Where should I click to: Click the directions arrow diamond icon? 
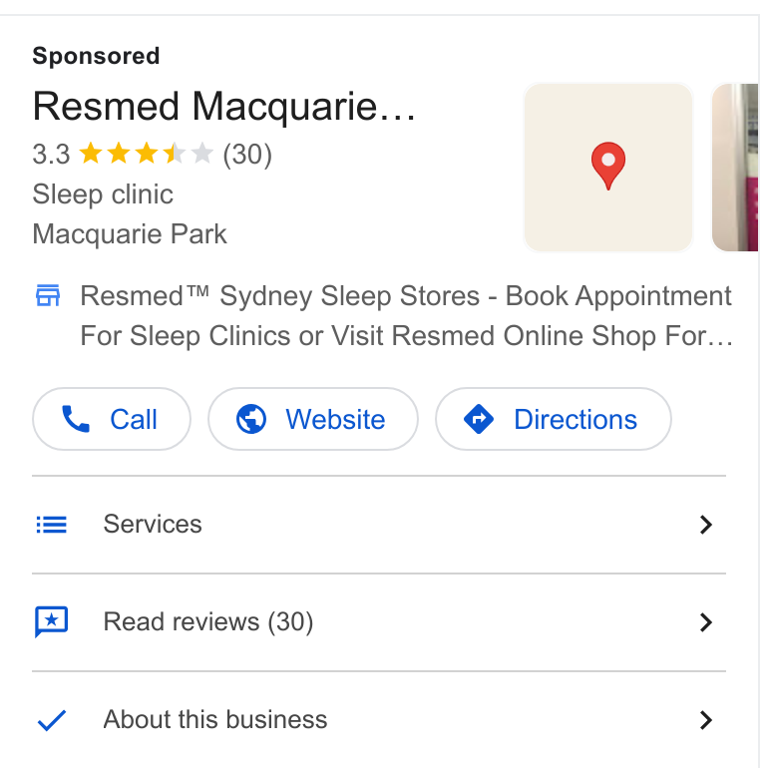point(479,419)
